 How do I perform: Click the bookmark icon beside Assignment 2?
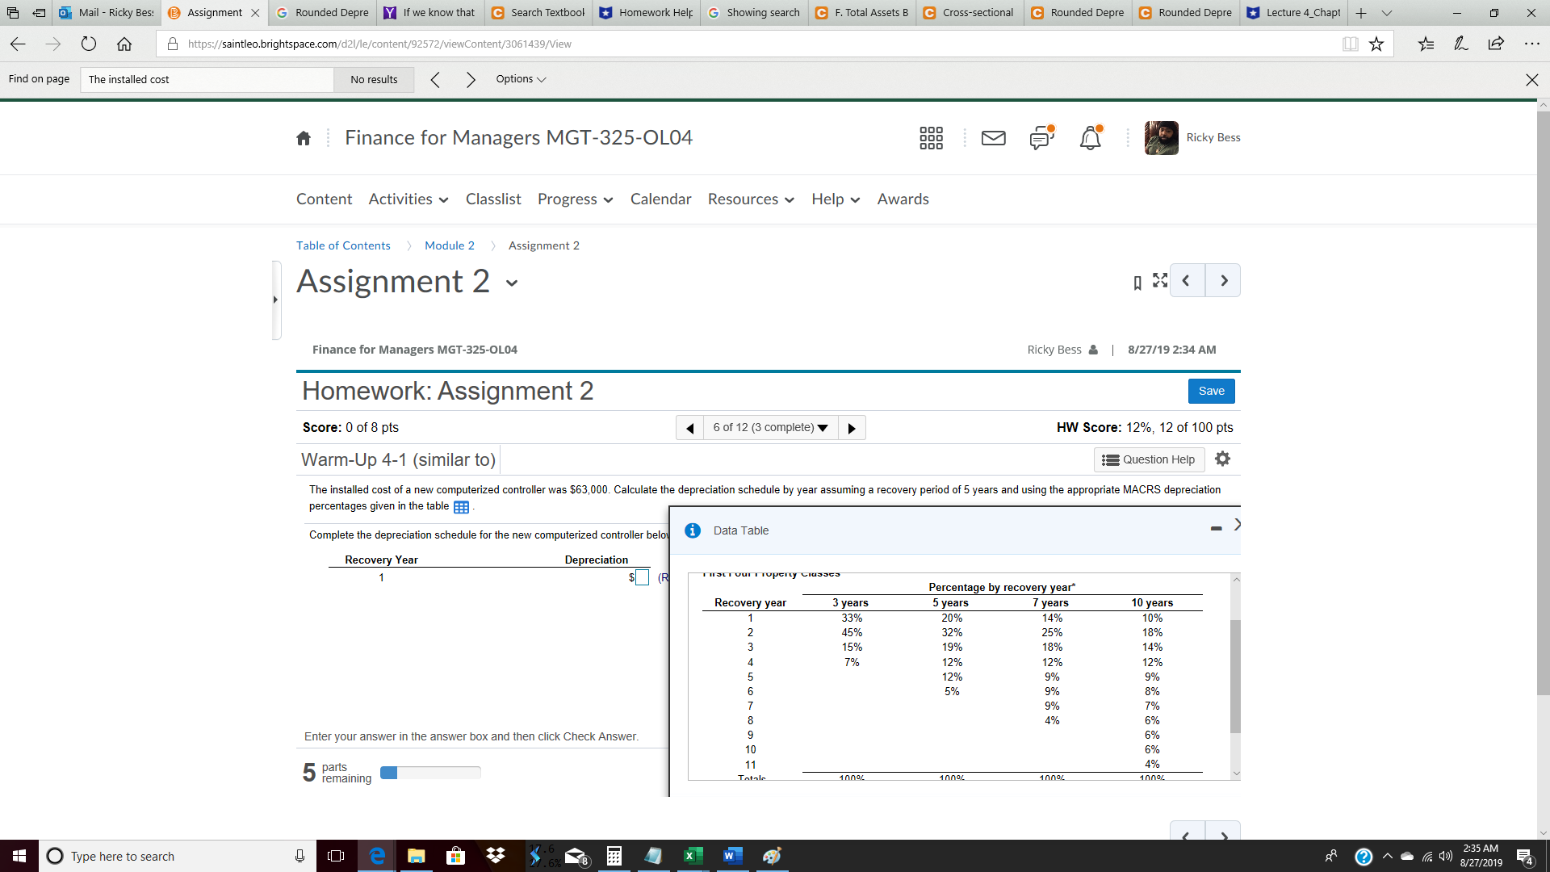pos(1137,283)
